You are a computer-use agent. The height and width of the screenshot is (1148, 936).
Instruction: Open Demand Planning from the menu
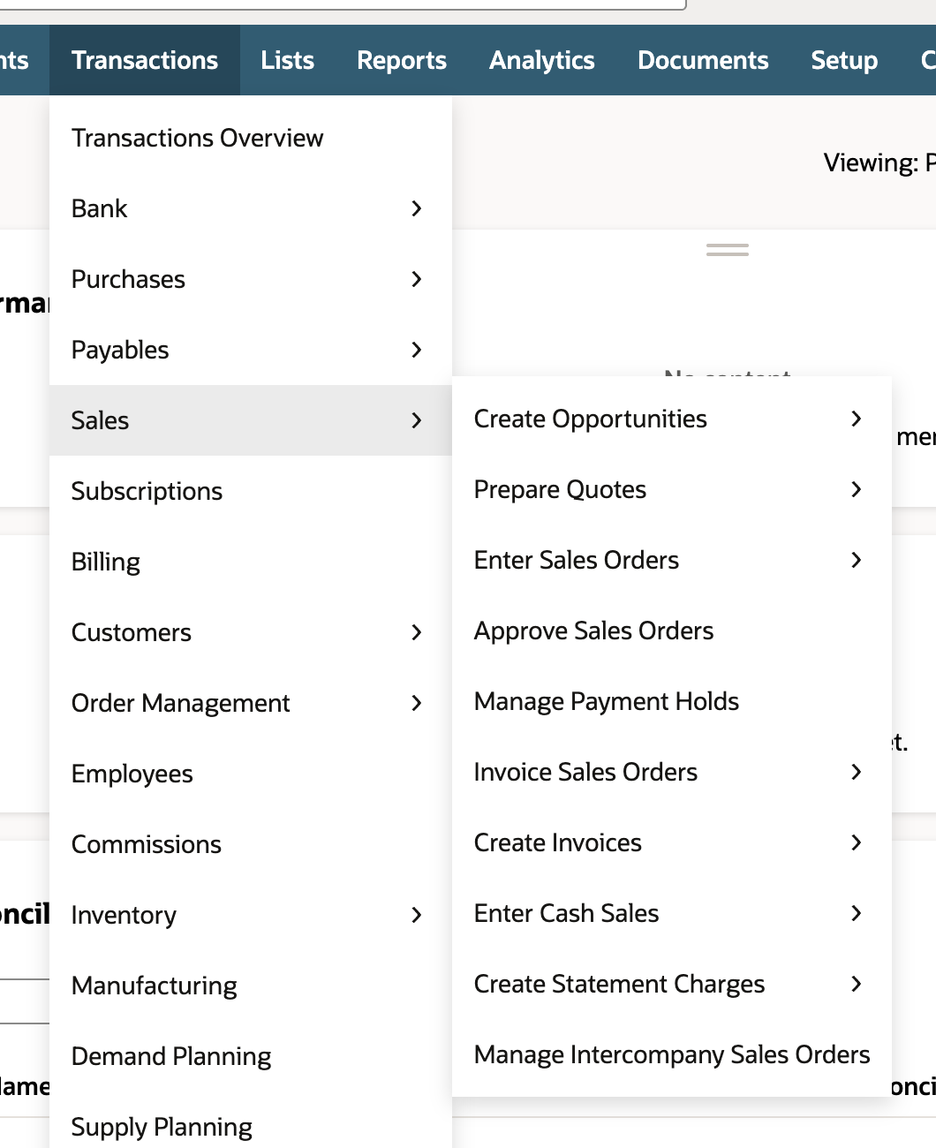pos(251,1056)
